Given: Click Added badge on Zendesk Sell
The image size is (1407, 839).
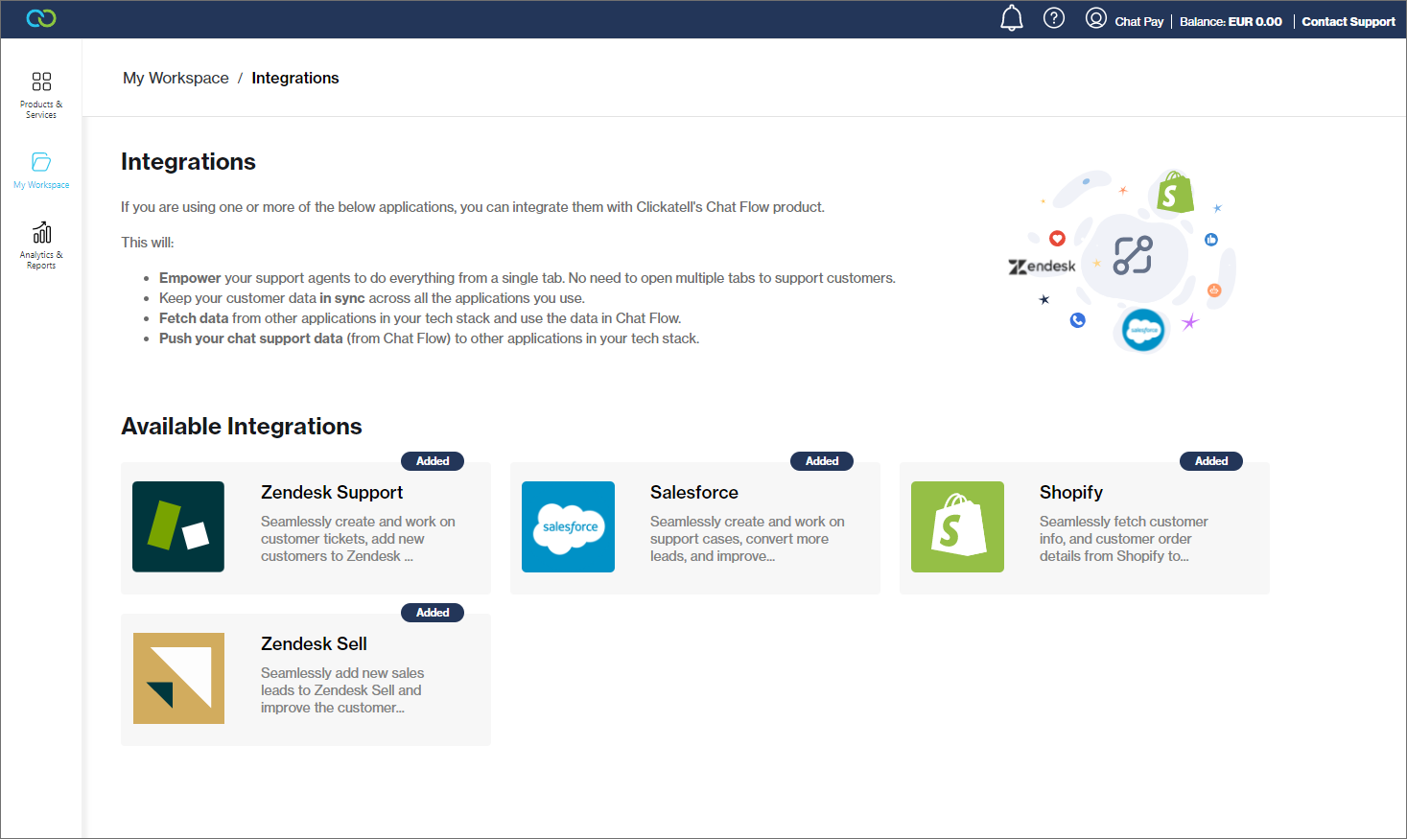Looking at the screenshot, I should [x=433, y=613].
